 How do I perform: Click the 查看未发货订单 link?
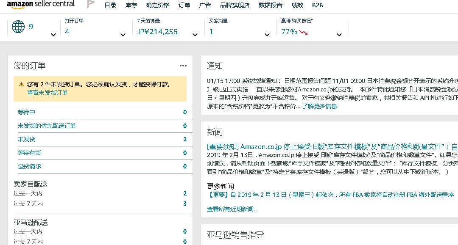tap(47, 93)
